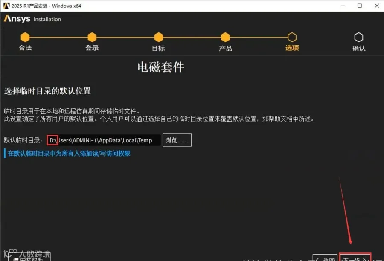Click the 浏览 browse button
The width and height of the screenshot is (384, 261).
click(177, 140)
